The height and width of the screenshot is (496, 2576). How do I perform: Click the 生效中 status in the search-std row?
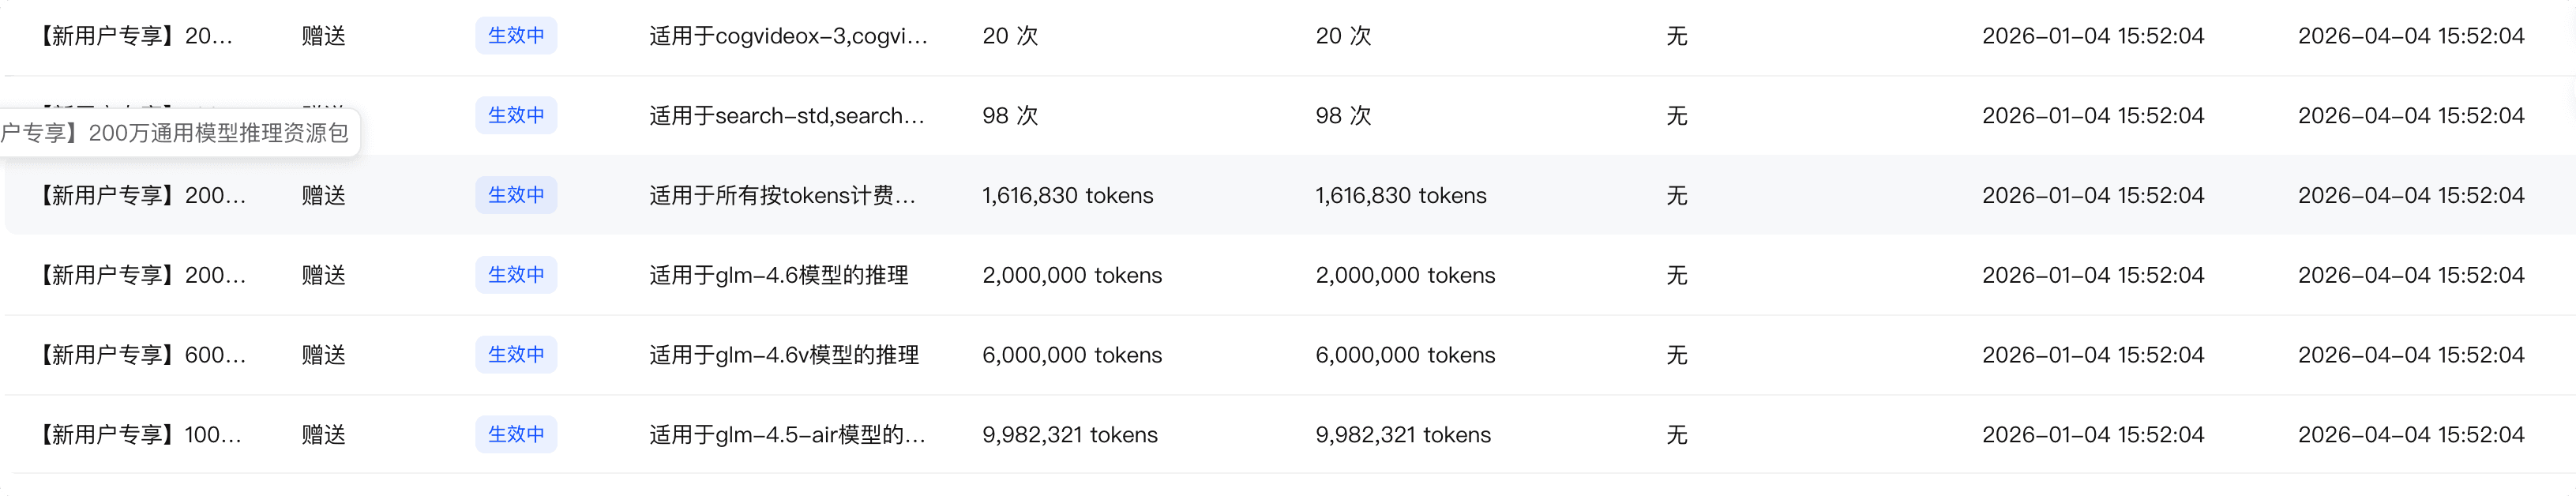[x=516, y=116]
